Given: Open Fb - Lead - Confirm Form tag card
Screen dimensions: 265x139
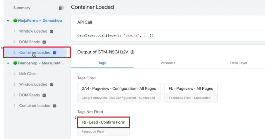Looking at the screenshot, I should [104, 126].
